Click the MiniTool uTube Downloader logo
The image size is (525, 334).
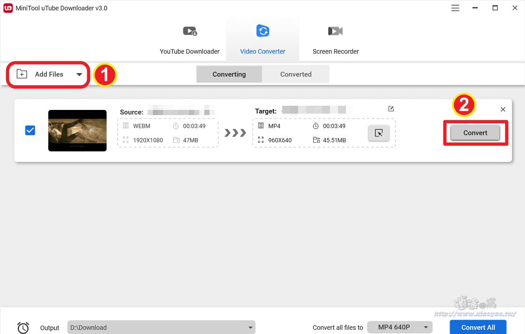[x=8, y=8]
